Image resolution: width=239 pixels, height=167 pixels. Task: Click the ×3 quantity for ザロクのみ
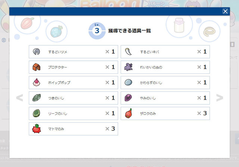[202, 113]
